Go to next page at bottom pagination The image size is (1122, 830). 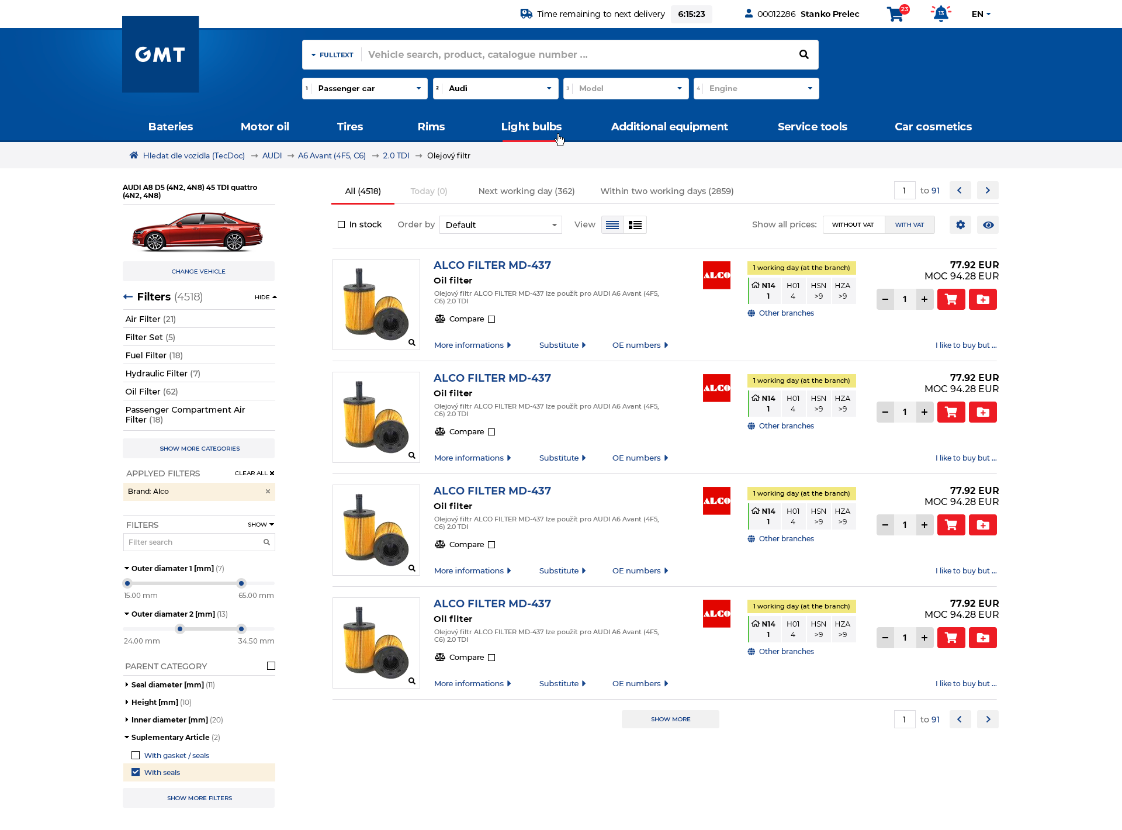click(988, 720)
